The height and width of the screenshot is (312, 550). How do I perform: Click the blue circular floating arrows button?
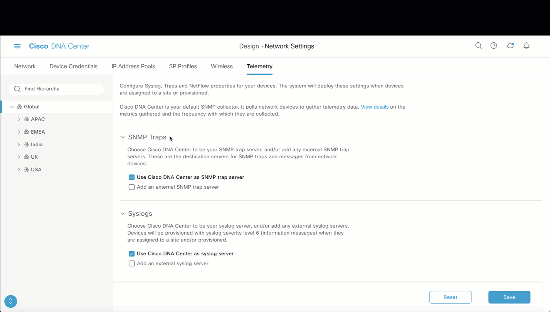pyautogui.click(x=11, y=301)
